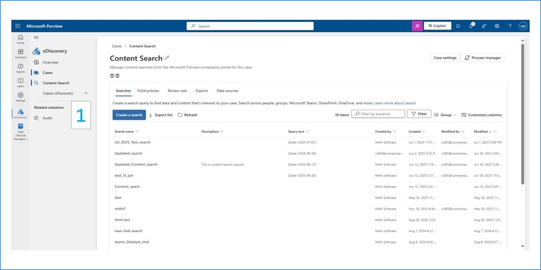This screenshot has width=541, height=270.
Task: Open Home in left rail
Action: pos(20,39)
